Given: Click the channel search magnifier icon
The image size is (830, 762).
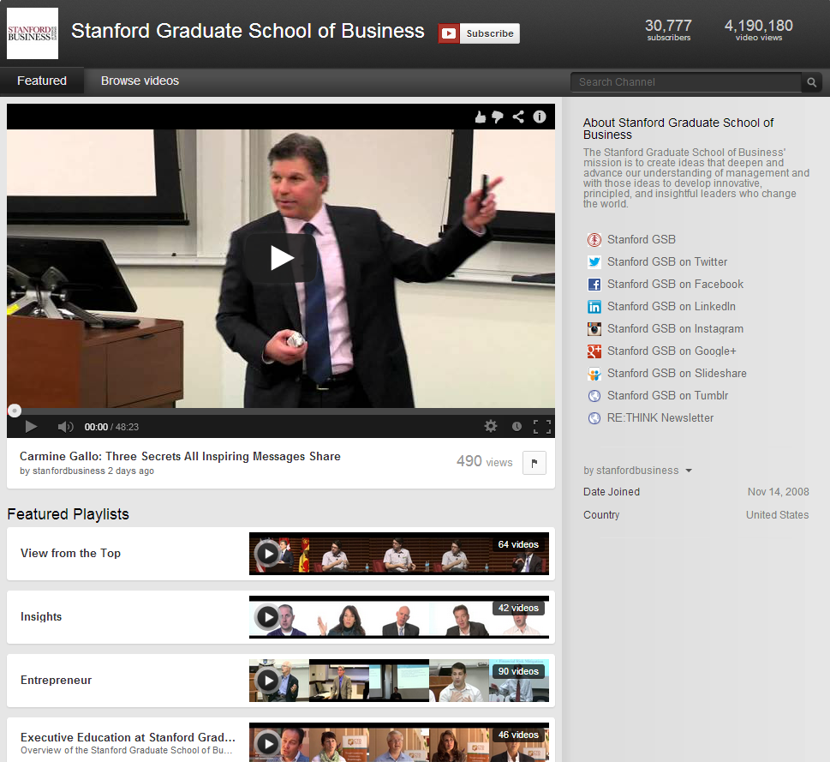Looking at the screenshot, I should tap(811, 82).
